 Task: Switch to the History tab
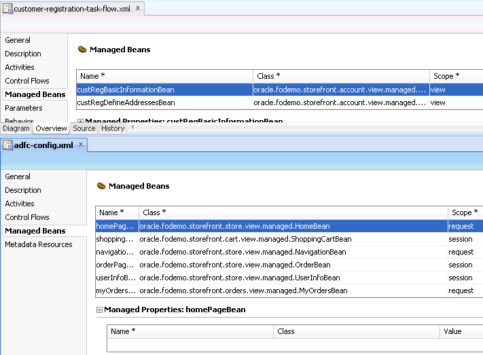click(x=113, y=128)
